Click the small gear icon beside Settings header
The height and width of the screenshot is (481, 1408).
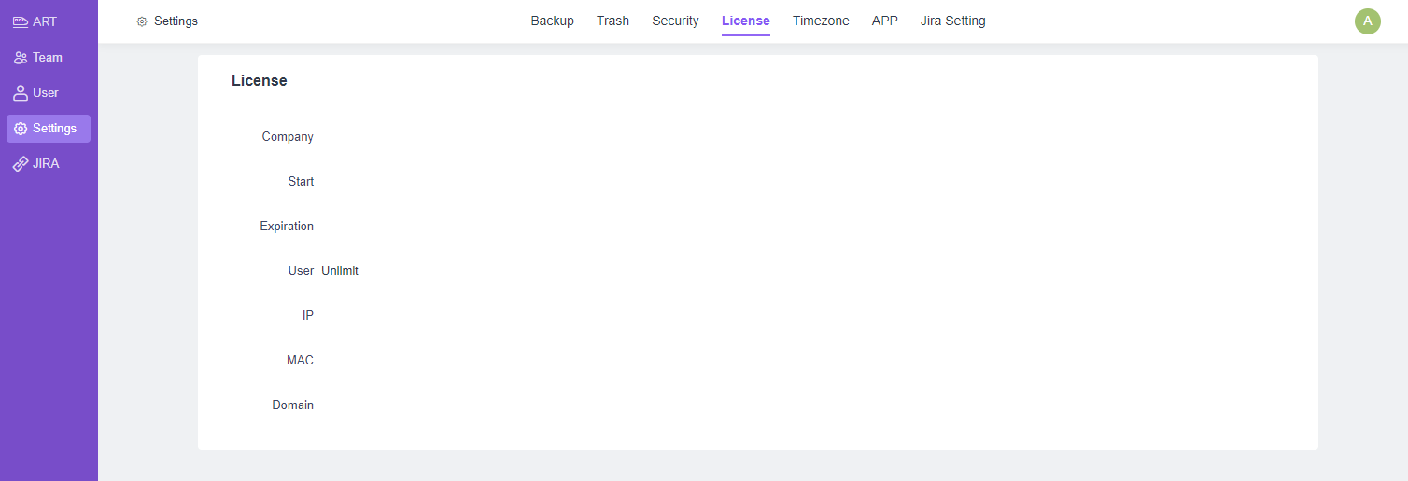point(142,21)
